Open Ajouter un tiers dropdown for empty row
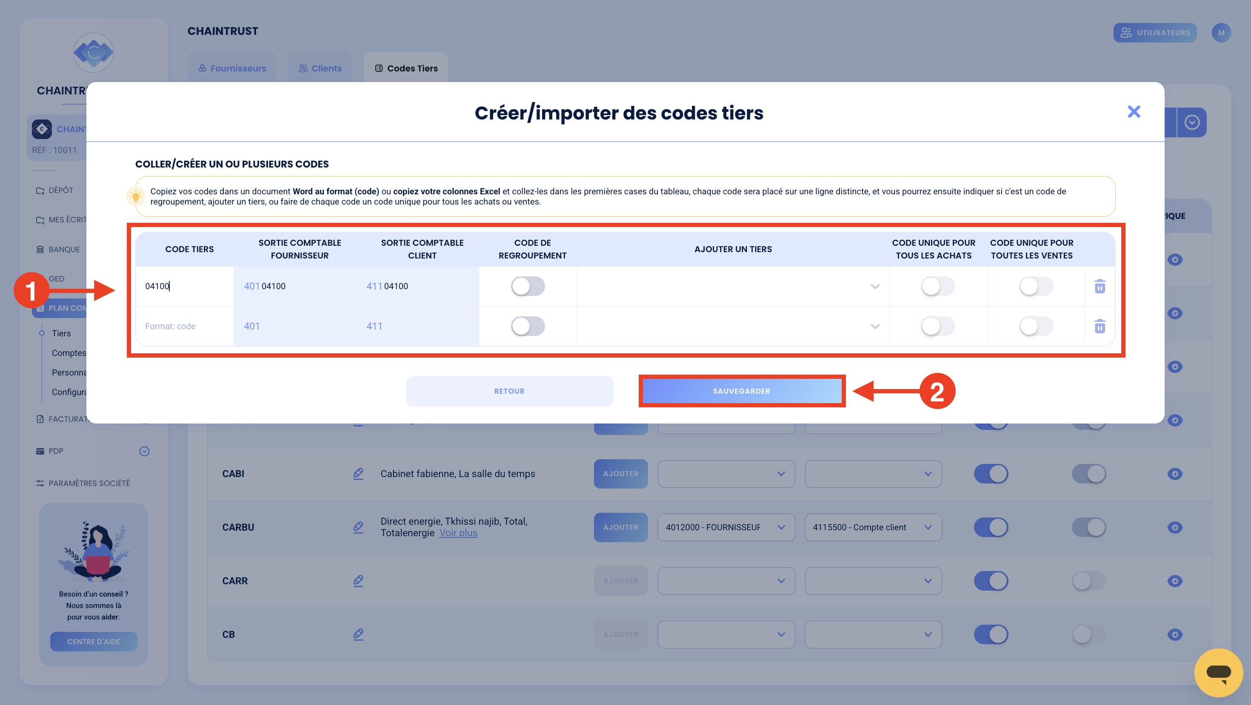The height and width of the screenshot is (705, 1251). point(733,326)
